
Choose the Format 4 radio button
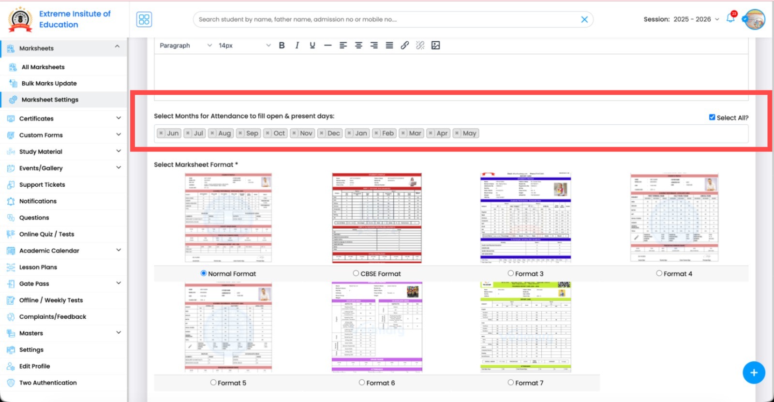(x=659, y=273)
